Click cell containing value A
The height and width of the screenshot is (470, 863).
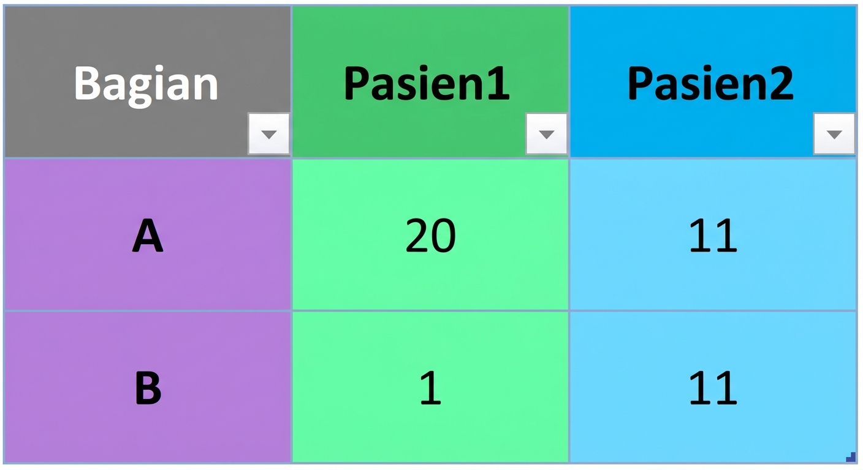coord(147,234)
